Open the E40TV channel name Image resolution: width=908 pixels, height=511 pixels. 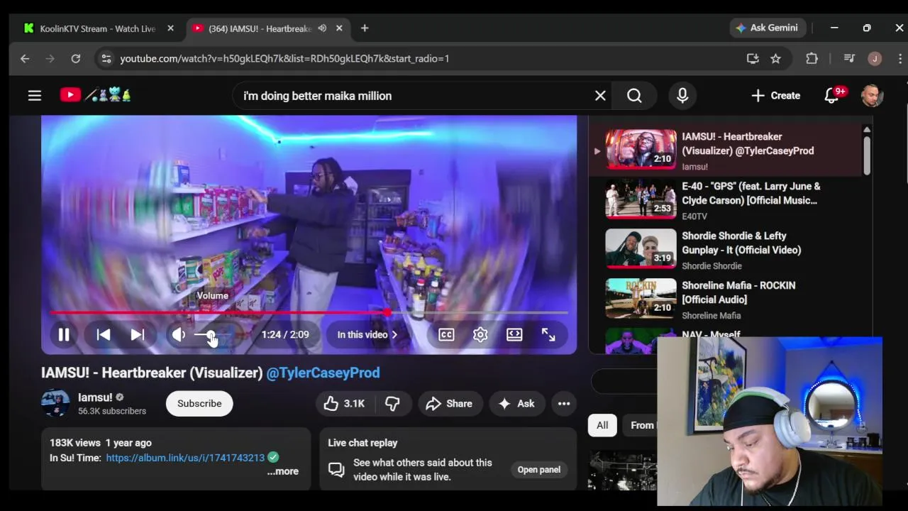tap(694, 216)
